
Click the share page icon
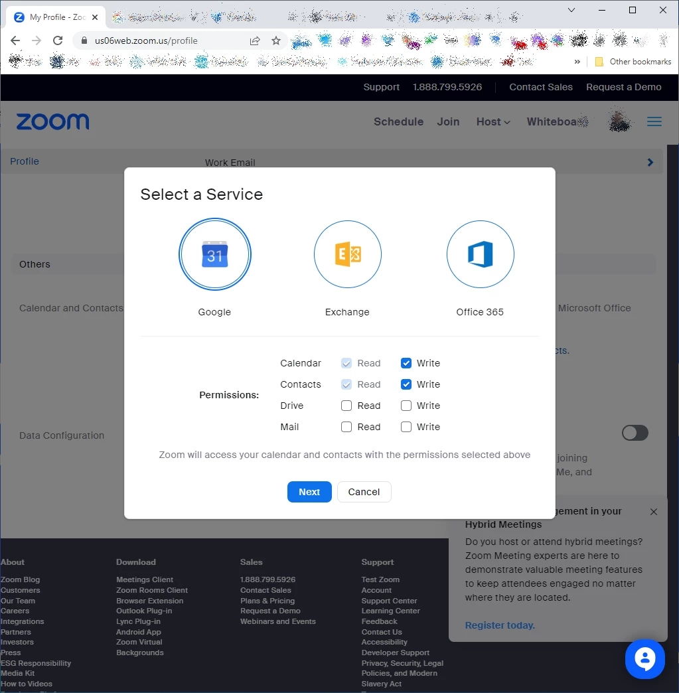click(x=255, y=40)
